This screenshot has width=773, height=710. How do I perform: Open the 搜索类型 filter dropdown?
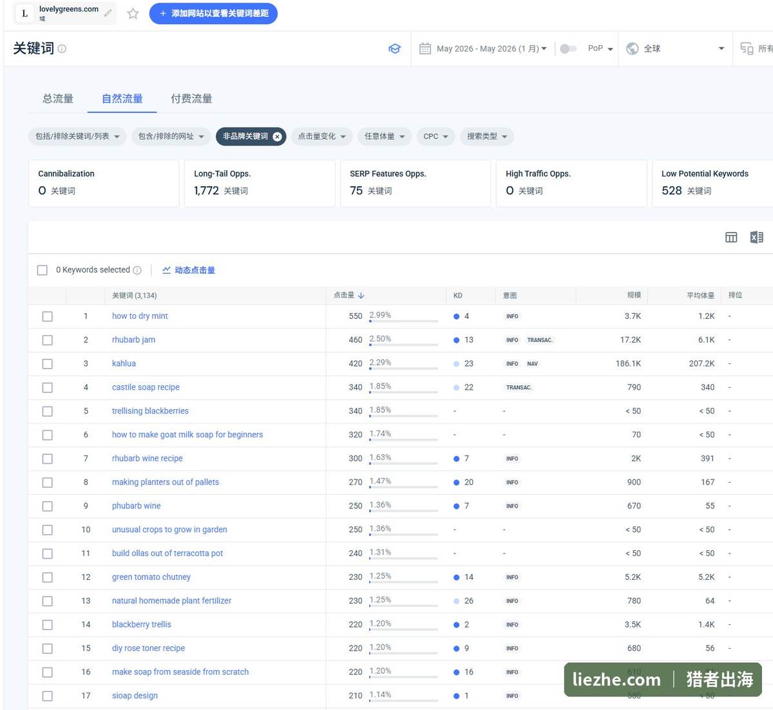[x=487, y=137]
